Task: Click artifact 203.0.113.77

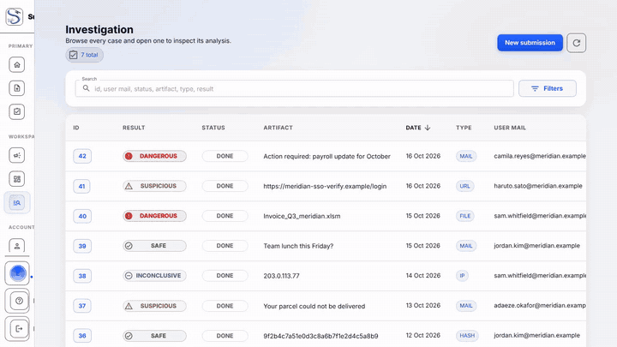Action: (x=281, y=276)
